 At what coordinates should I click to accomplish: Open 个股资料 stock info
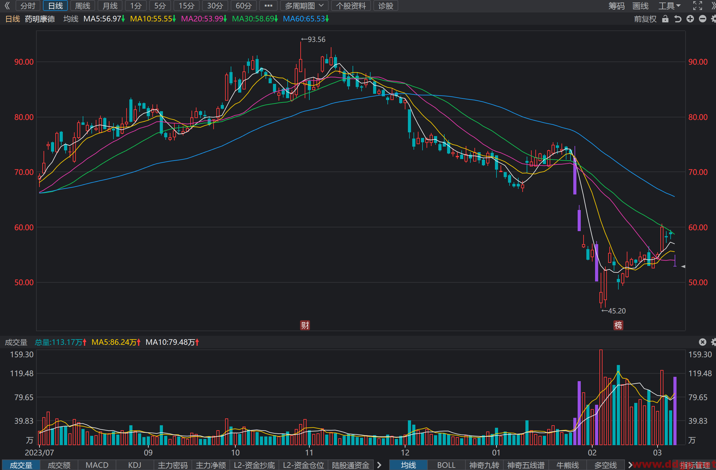[351, 6]
